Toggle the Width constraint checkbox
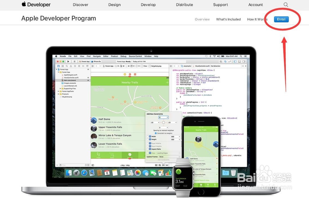Image resolution: width=309 pixels, height=198 pixels. [x=147, y=136]
